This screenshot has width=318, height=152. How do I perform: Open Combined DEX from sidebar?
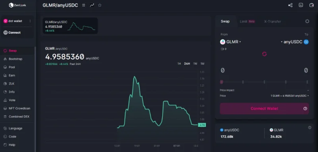19,117
